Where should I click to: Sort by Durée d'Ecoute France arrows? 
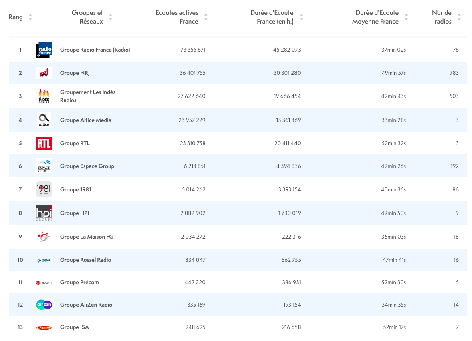point(301,18)
